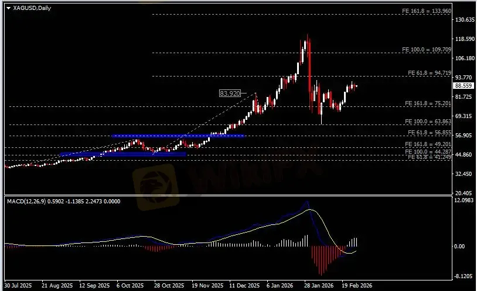Click the 30 Jul 2025 date marker
Image resolution: width=477 pixels, height=291 pixels.
click(18, 286)
